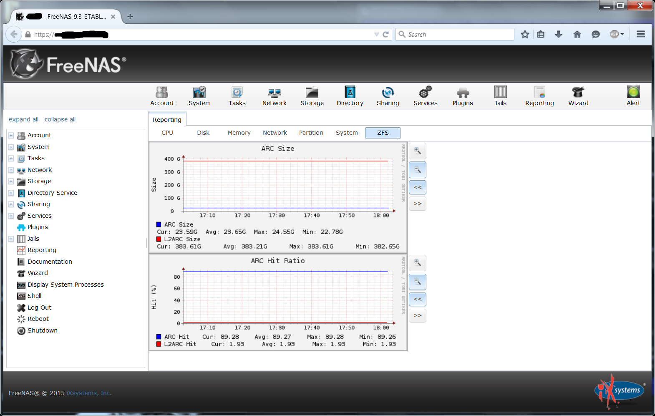The image size is (655, 416).
Task: Zoom in on ARC Size graph
Action: (x=417, y=151)
